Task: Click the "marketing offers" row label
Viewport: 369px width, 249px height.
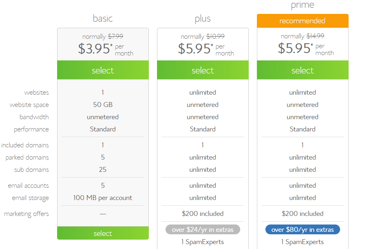Action: point(27,214)
